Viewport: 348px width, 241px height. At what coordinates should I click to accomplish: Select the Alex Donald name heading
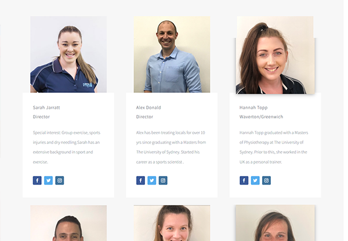(148, 107)
